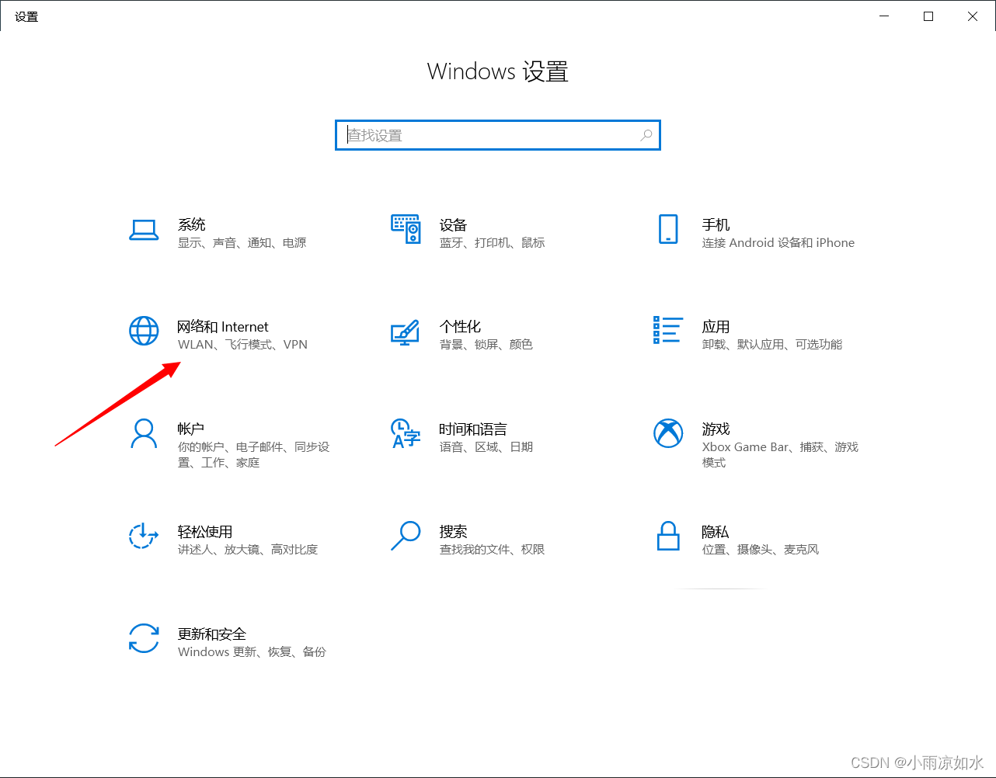Maximize the 设置 window
The width and height of the screenshot is (996, 778).
[928, 16]
